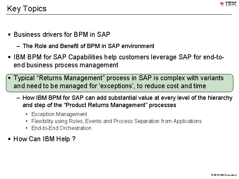This screenshot has height=179, width=239.
Task: Click the square bullet before IBM BPM Capabilities
Action: tap(9, 57)
